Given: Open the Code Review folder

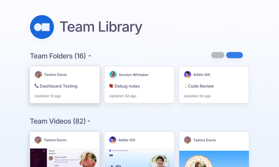Looking at the screenshot, I should click(x=214, y=85).
